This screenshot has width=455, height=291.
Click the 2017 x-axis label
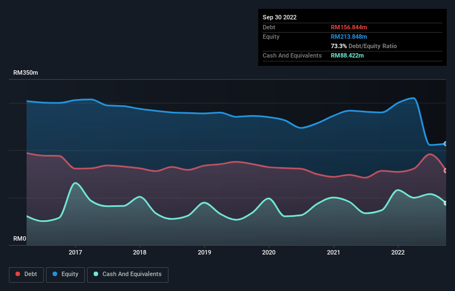click(75, 252)
